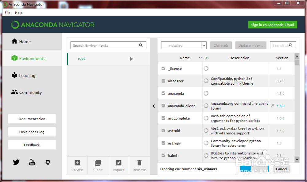The height and width of the screenshot is (182, 307).
Task: Toggle the _license package checkbox
Action: [x=163, y=68]
